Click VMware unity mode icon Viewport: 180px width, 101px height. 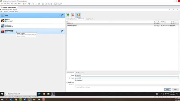click(51, 4)
